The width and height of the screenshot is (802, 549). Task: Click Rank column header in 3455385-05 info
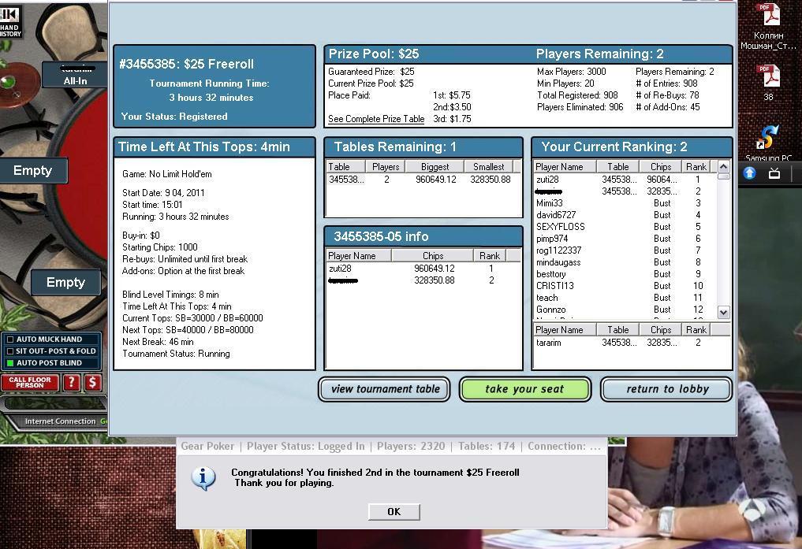pyautogui.click(x=490, y=255)
